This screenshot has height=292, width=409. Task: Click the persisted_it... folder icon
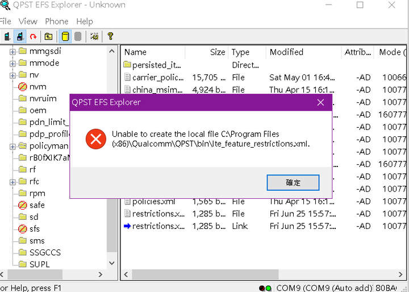(x=127, y=64)
